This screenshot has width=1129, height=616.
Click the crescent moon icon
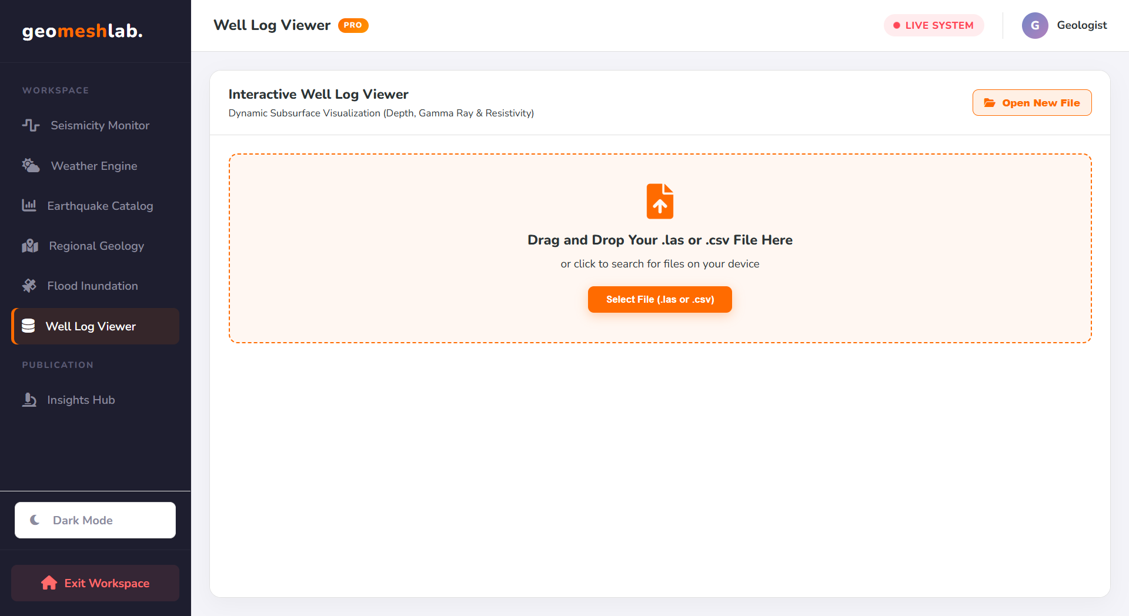[x=35, y=520]
